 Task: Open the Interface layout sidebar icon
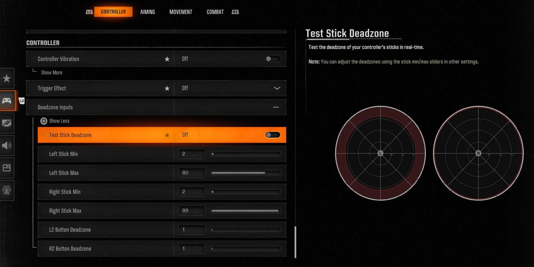point(7,168)
